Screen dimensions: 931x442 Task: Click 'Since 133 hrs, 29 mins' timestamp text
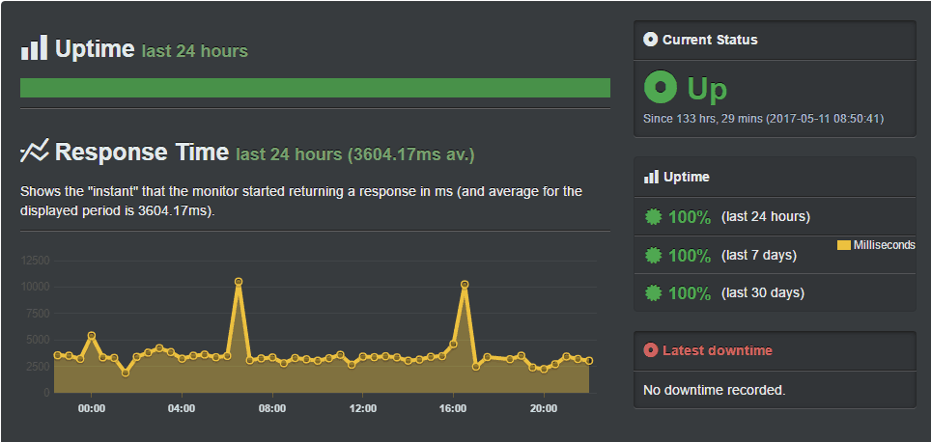tap(763, 119)
